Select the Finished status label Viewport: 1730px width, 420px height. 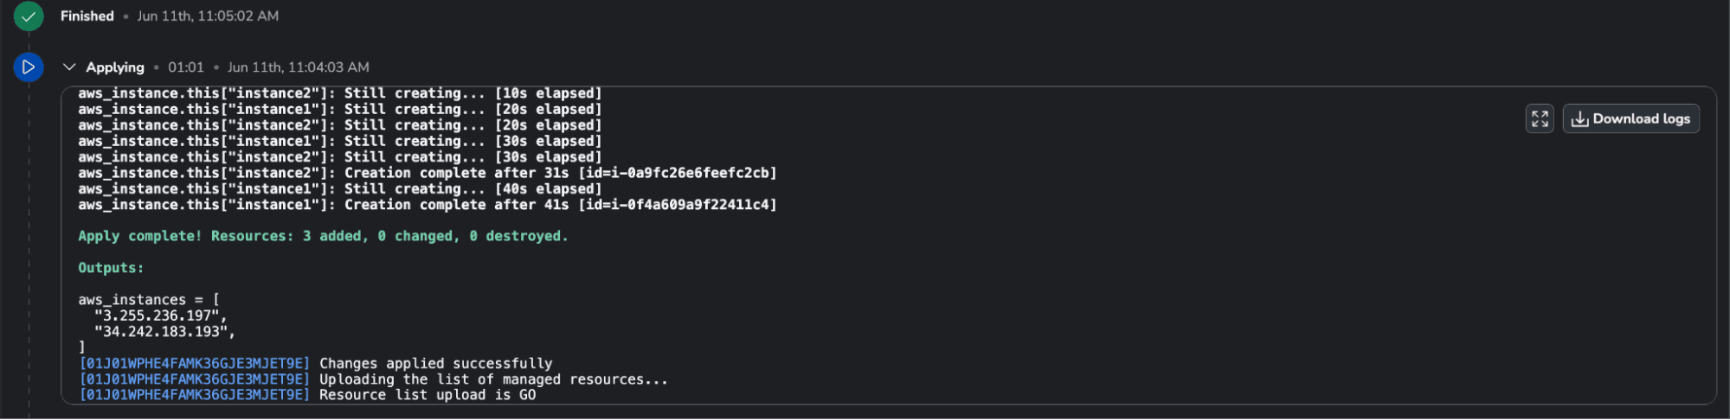click(x=87, y=16)
